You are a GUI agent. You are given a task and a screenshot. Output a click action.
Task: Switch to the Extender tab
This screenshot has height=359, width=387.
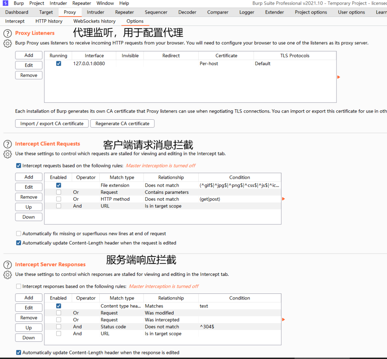(x=274, y=12)
